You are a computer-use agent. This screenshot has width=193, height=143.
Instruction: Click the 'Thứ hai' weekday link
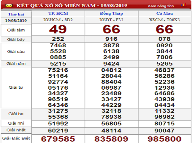(x=16, y=14)
